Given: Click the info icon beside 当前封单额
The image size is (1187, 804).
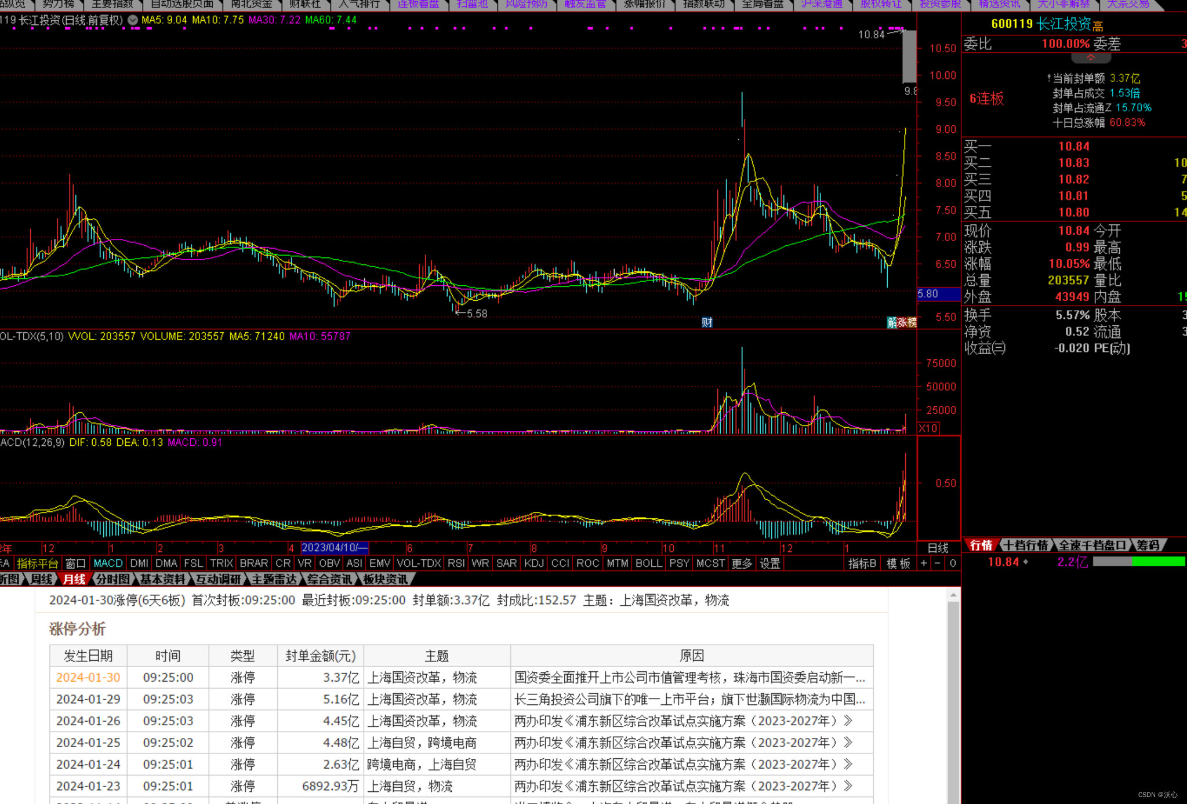Looking at the screenshot, I should 1049,78.
